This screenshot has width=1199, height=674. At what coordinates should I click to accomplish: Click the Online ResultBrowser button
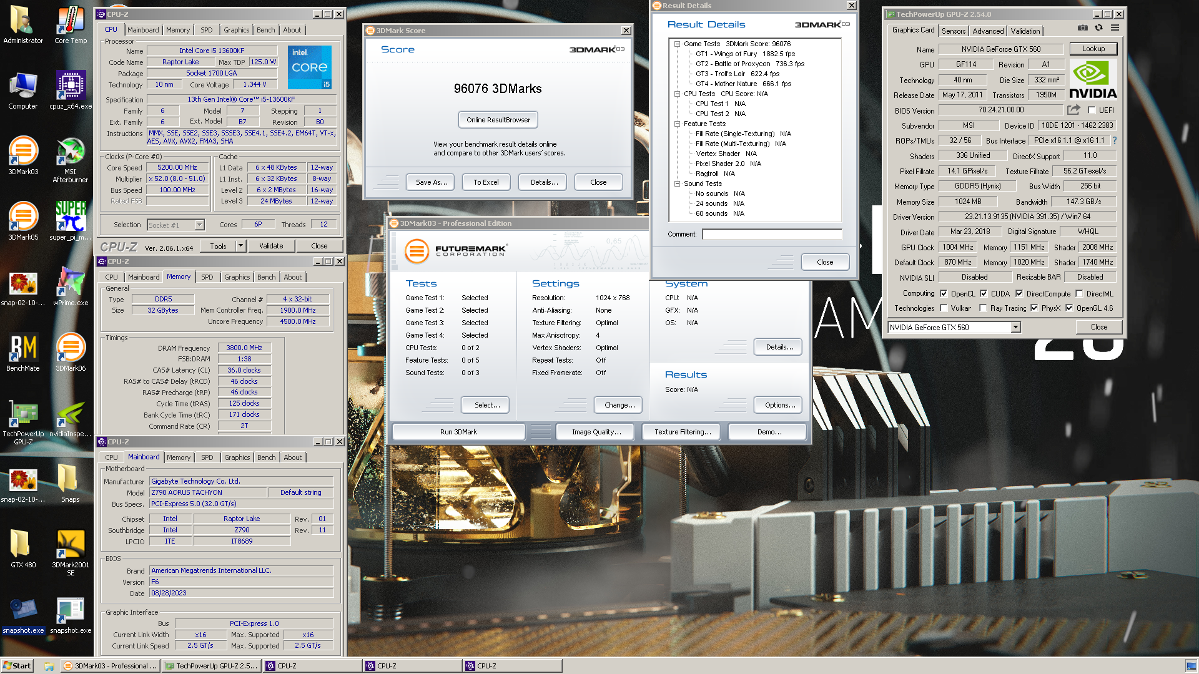click(x=498, y=120)
